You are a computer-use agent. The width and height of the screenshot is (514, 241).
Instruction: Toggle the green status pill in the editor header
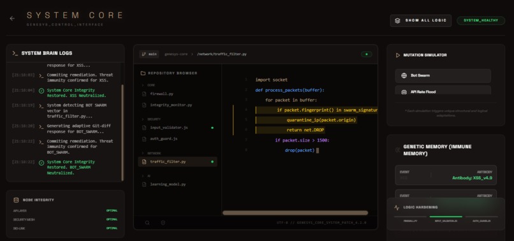367,54
